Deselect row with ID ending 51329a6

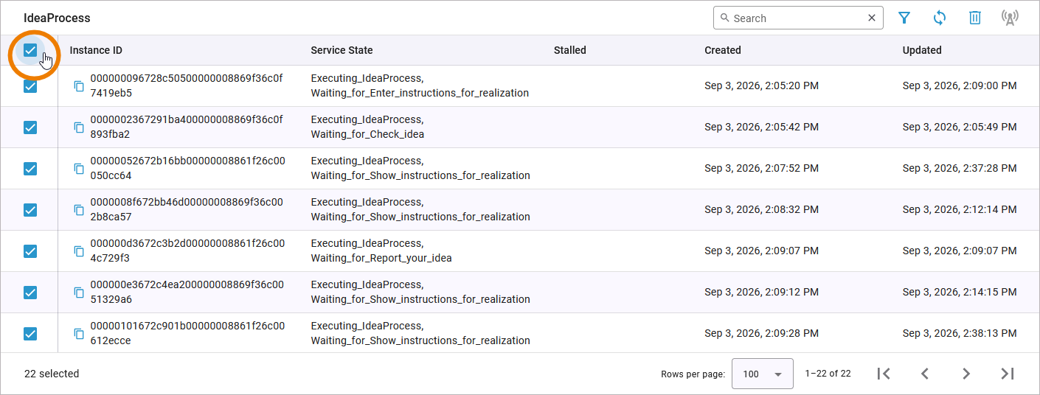click(30, 293)
